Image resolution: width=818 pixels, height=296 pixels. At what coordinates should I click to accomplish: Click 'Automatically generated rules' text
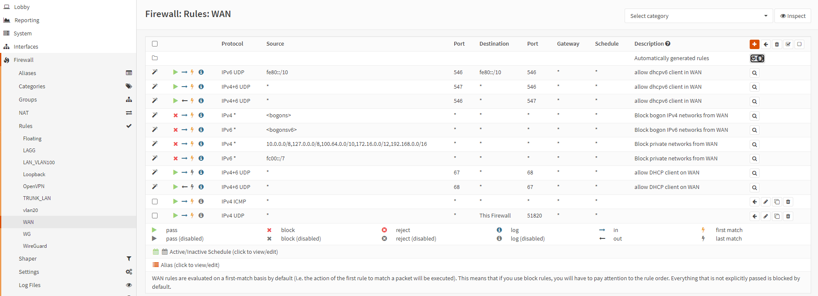(672, 58)
